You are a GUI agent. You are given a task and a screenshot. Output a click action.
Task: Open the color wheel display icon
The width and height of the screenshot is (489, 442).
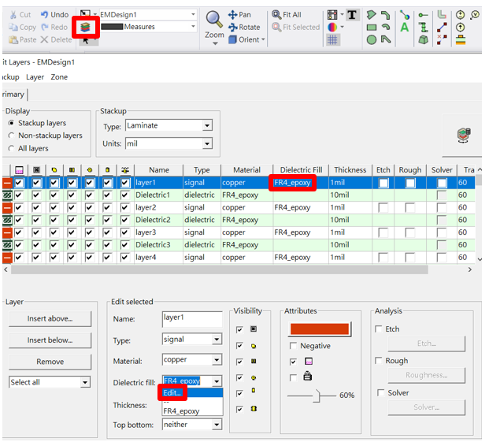[332, 28]
